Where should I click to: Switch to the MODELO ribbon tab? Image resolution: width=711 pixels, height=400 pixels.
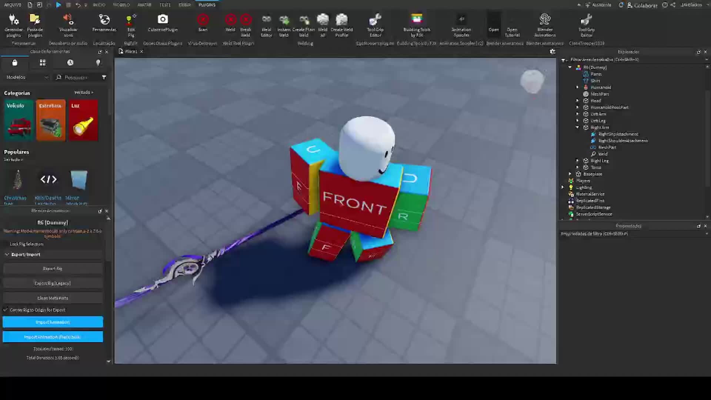pos(121,5)
